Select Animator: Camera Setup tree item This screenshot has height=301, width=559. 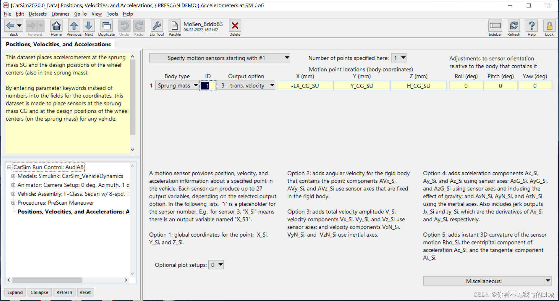click(x=74, y=185)
